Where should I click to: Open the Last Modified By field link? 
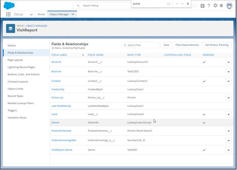(x=61, y=106)
